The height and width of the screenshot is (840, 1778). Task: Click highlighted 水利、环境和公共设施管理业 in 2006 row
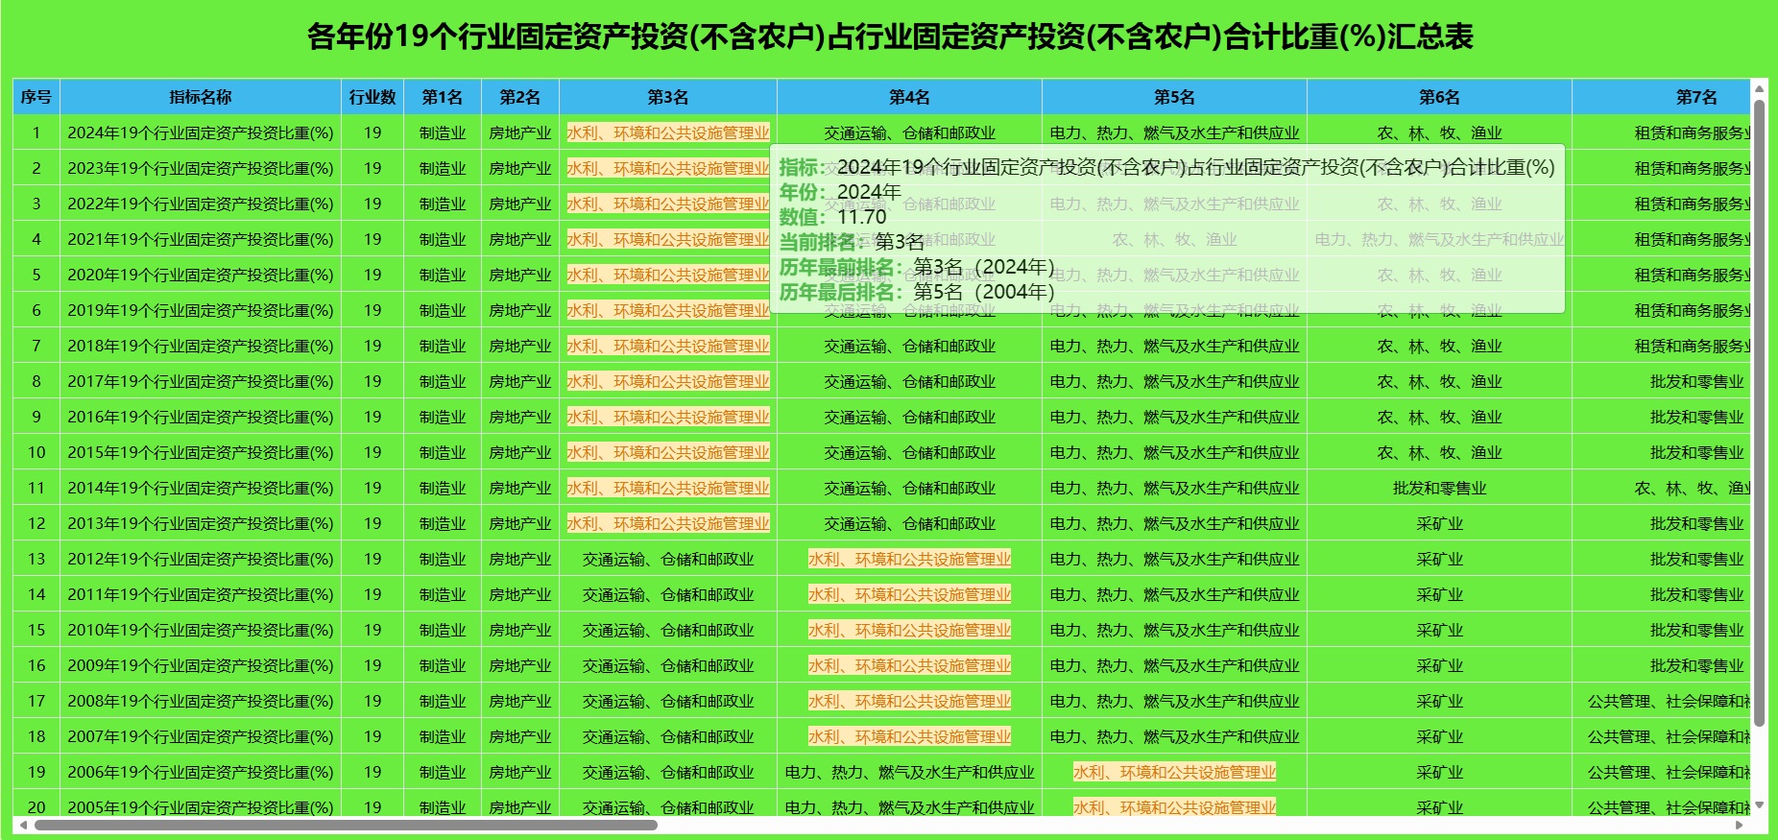(1174, 773)
